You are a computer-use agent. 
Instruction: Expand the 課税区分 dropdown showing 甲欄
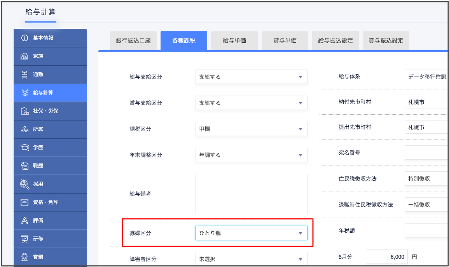click(251, 129)
